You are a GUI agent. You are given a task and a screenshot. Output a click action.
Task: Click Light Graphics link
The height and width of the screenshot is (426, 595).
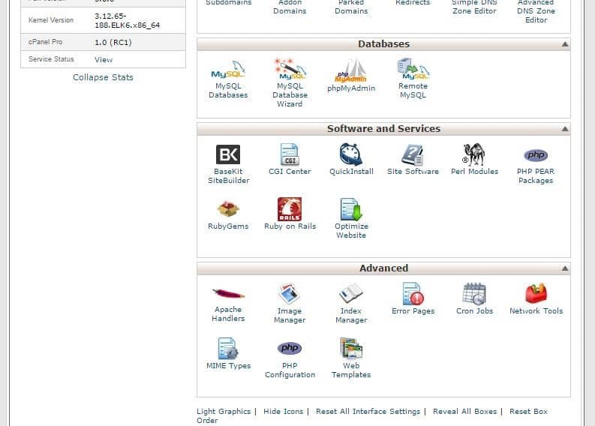(224, 412)
